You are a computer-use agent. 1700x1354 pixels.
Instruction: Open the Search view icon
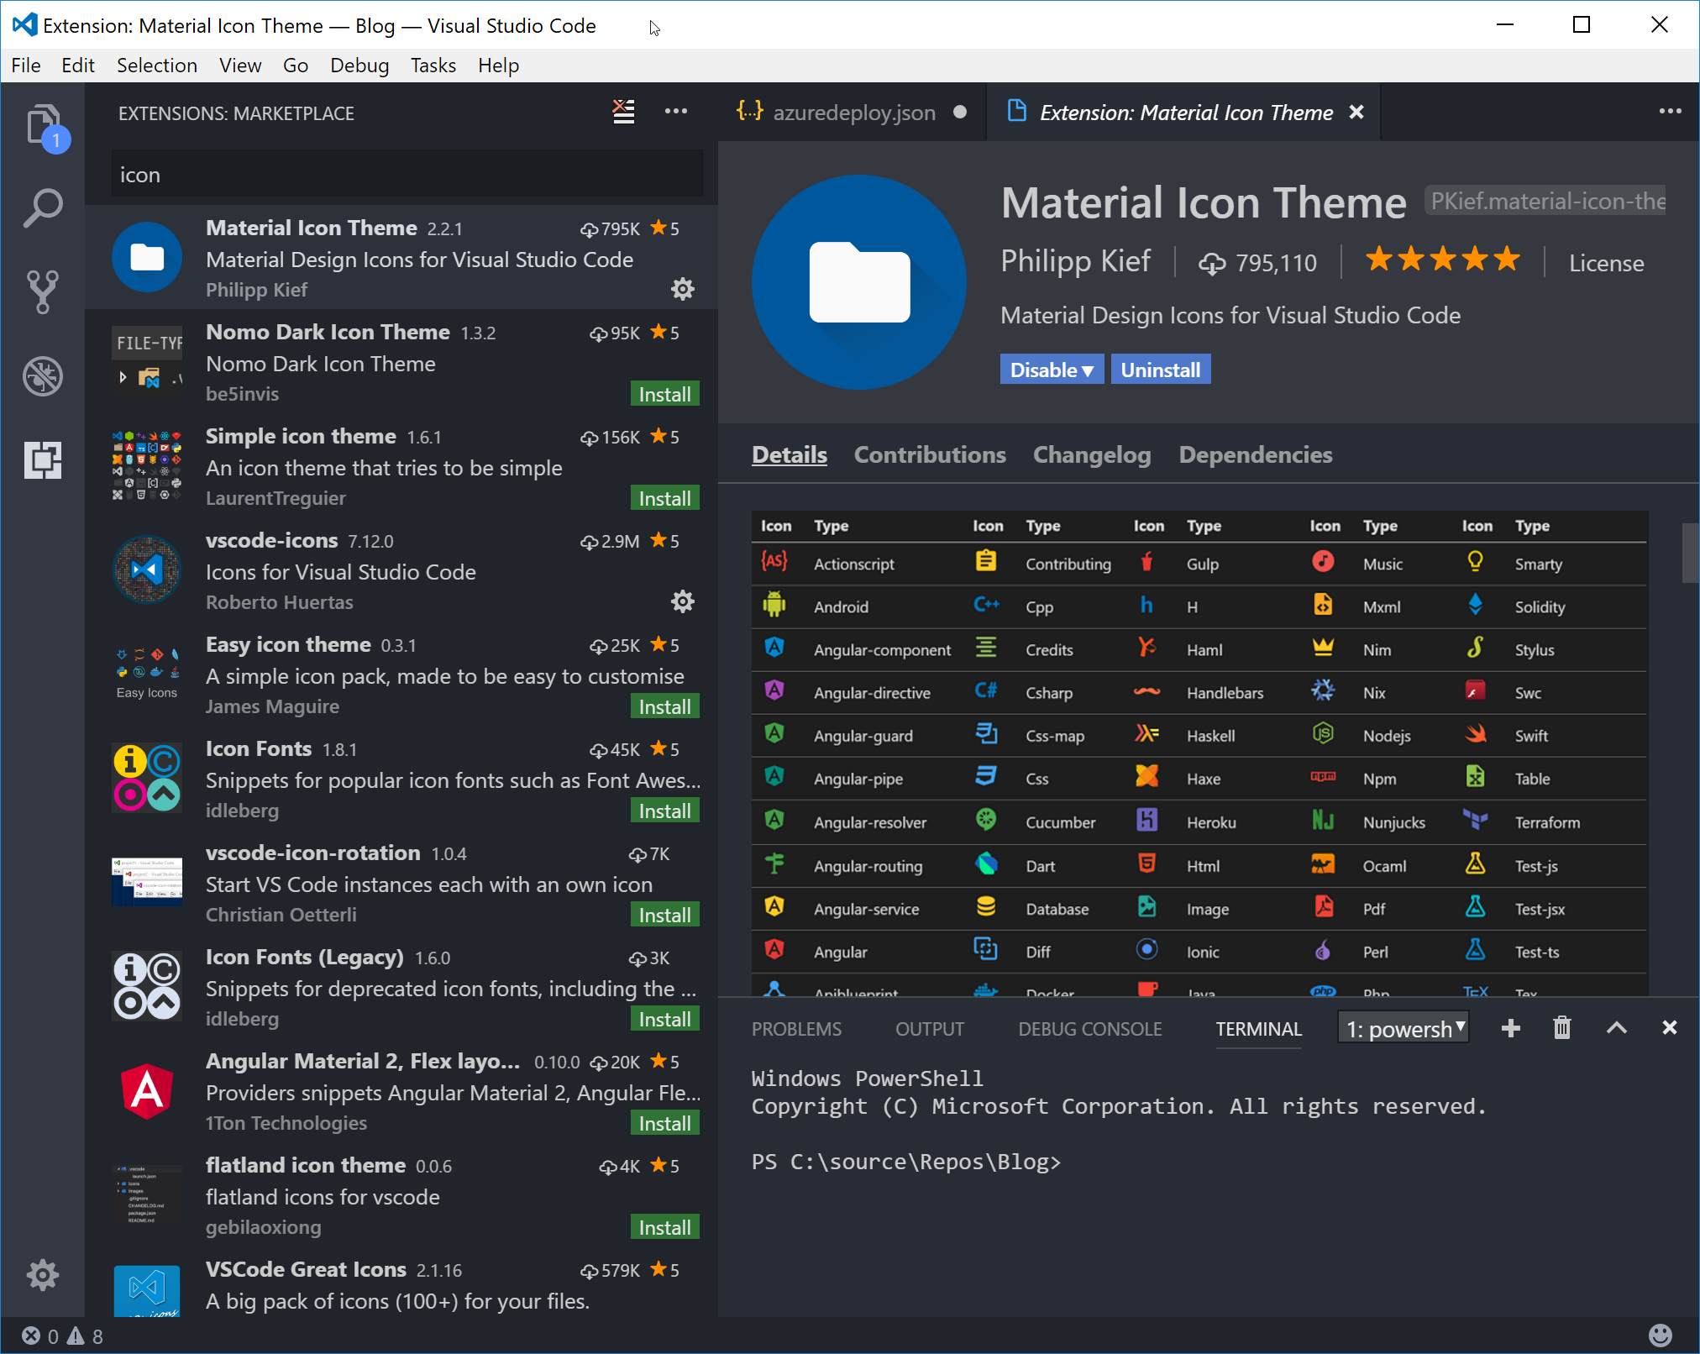[x=43, y=208]
